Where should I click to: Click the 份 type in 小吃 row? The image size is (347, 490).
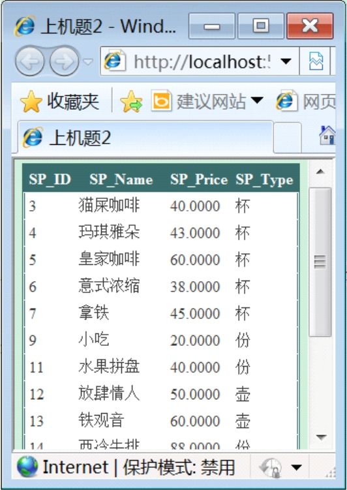click(x=243, y=340)
